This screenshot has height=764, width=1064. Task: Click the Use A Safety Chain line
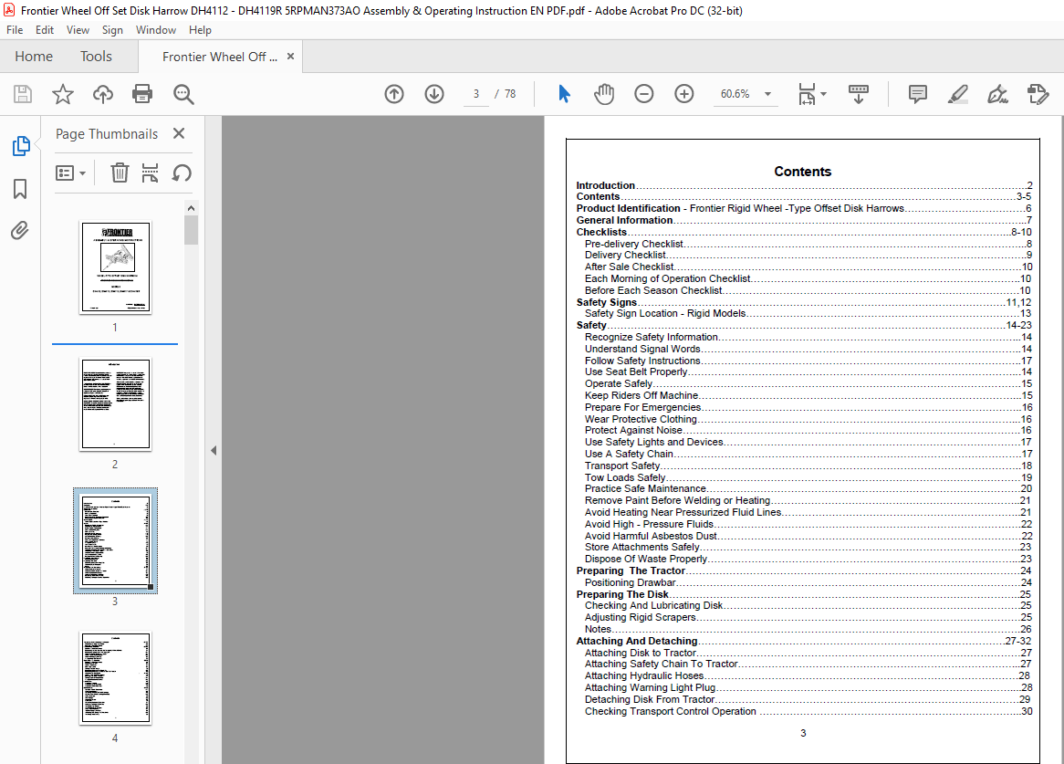(808, 454)
